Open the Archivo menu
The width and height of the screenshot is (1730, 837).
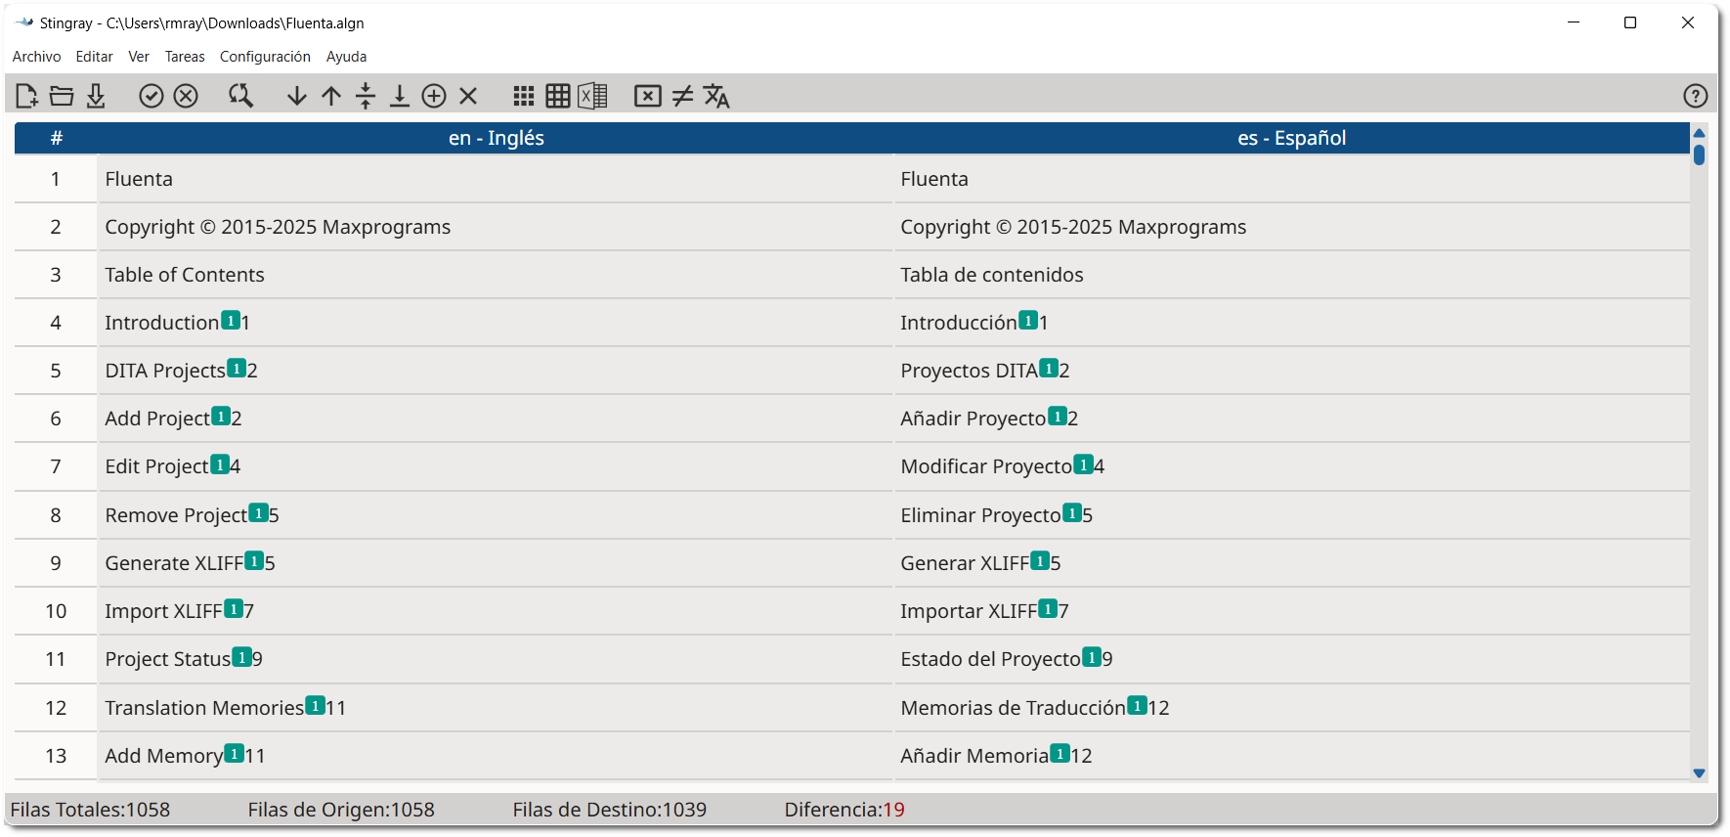pyautogui.click(x=36, y=57)
